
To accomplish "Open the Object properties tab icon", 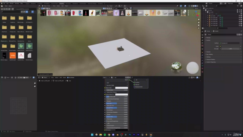I will [x=202, y=53].
